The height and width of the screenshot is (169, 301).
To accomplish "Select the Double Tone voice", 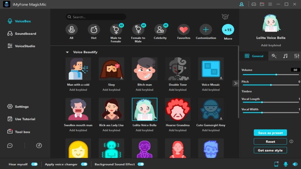I will click(178, 69).
